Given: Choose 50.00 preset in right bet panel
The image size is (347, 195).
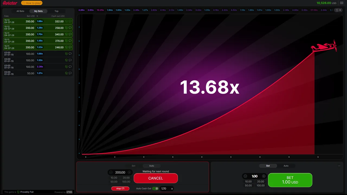Looking at the screenshot, I should [248, 186].
